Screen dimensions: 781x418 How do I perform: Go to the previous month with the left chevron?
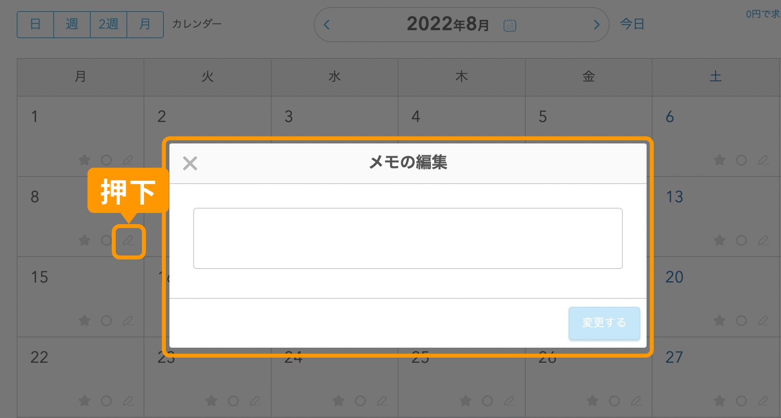click(327, 25)
